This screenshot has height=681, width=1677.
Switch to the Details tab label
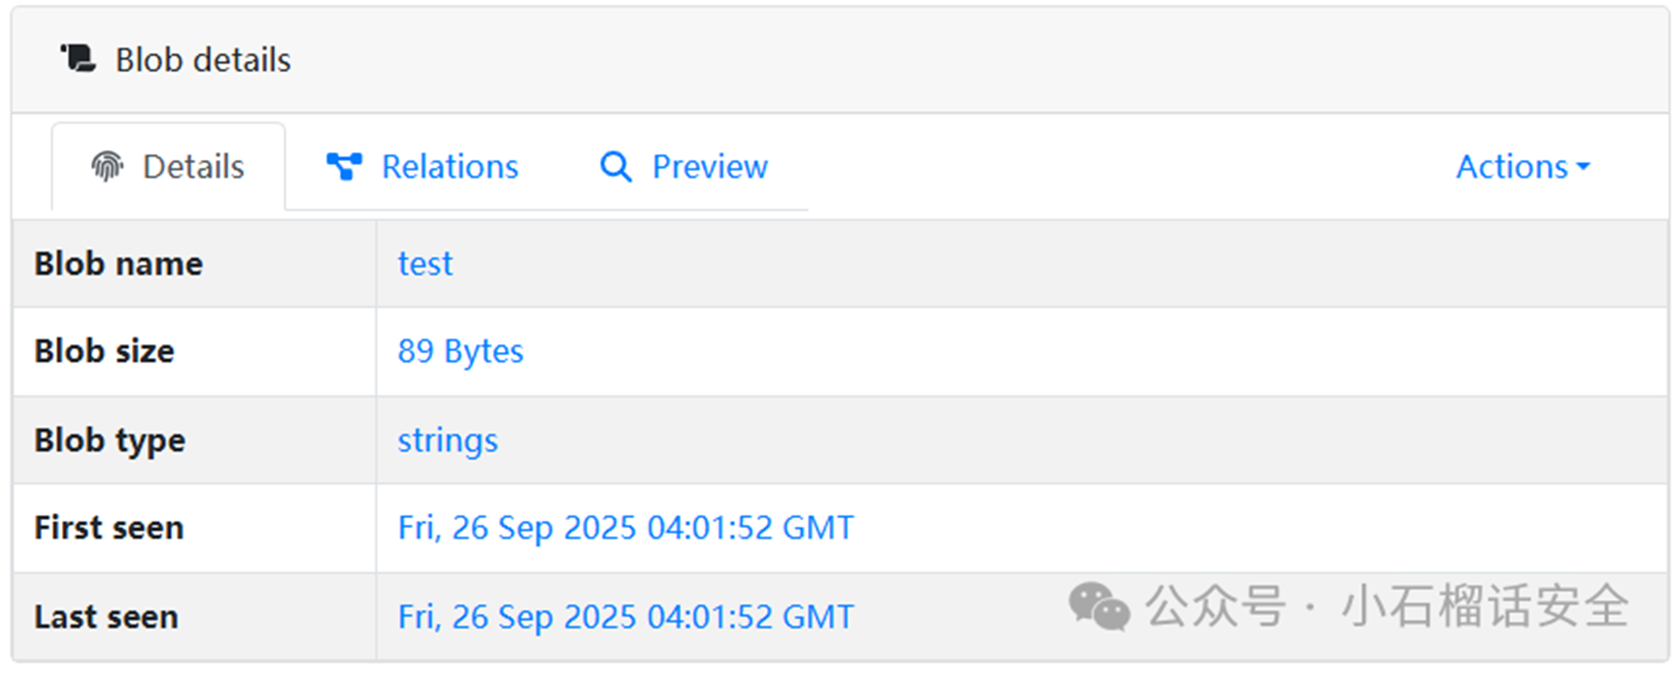coord(193,167)
